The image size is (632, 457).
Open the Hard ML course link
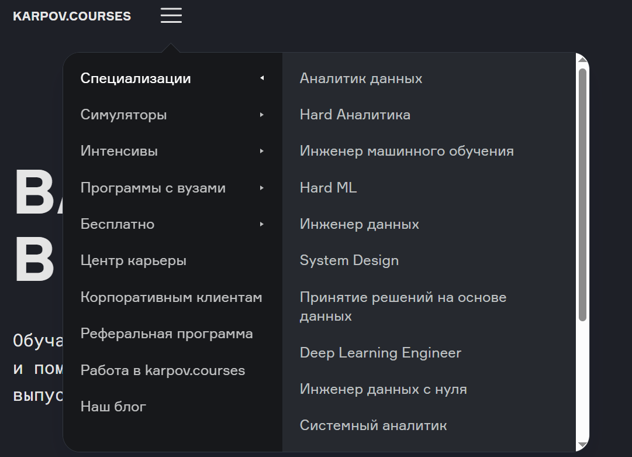(328, 188)
